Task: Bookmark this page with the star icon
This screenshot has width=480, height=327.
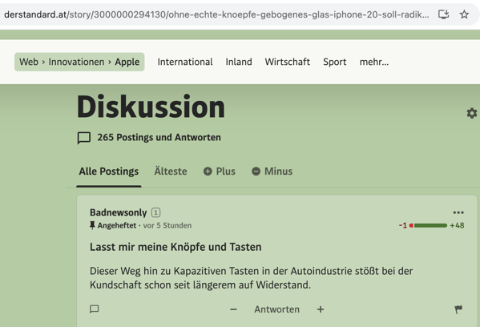Action: point(464,14)
